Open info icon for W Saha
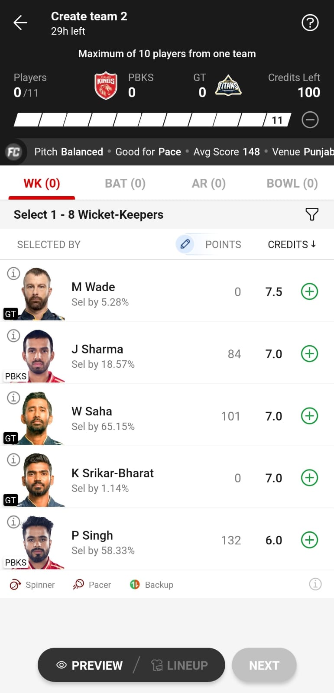Image resolution: width=334 pixels, height=693 pixels. coord(13,398)
